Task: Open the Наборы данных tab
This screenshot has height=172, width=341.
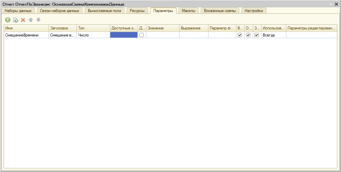Action: tap(18, 11)
